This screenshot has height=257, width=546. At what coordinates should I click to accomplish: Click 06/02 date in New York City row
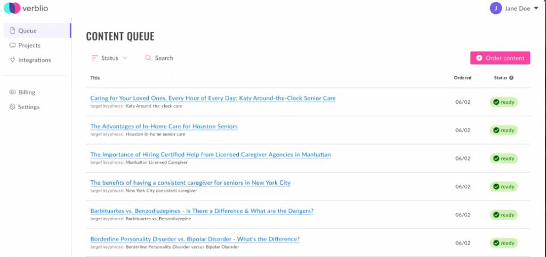(463, 187)
